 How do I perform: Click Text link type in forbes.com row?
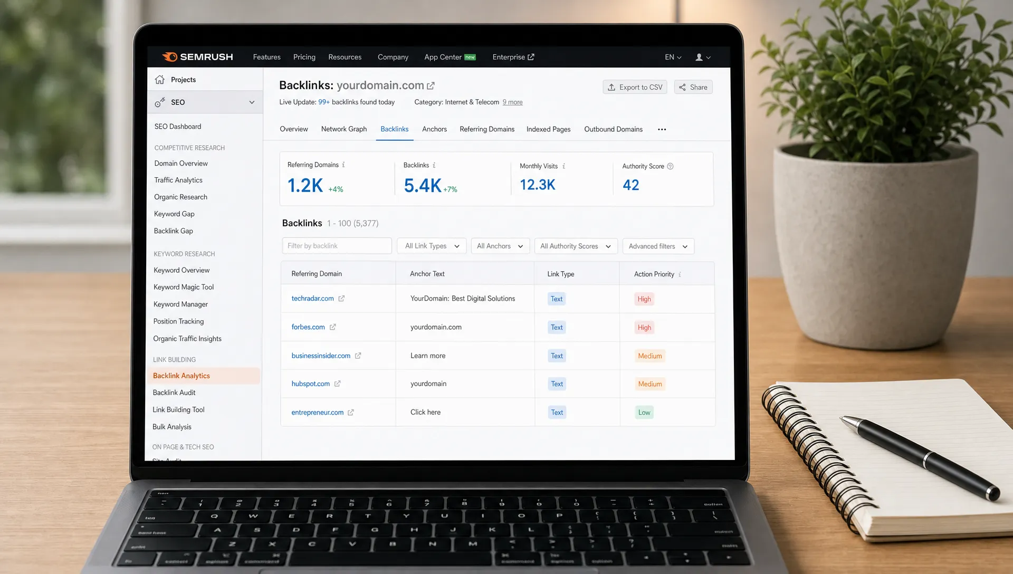pyautogui.click(x=557, y=328)
